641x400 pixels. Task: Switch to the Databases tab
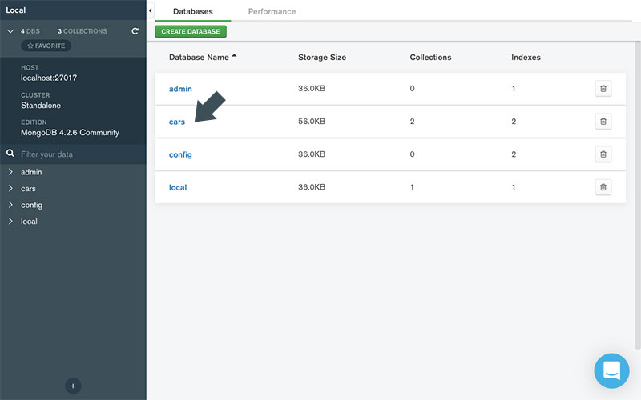click(x=192, y=11)
